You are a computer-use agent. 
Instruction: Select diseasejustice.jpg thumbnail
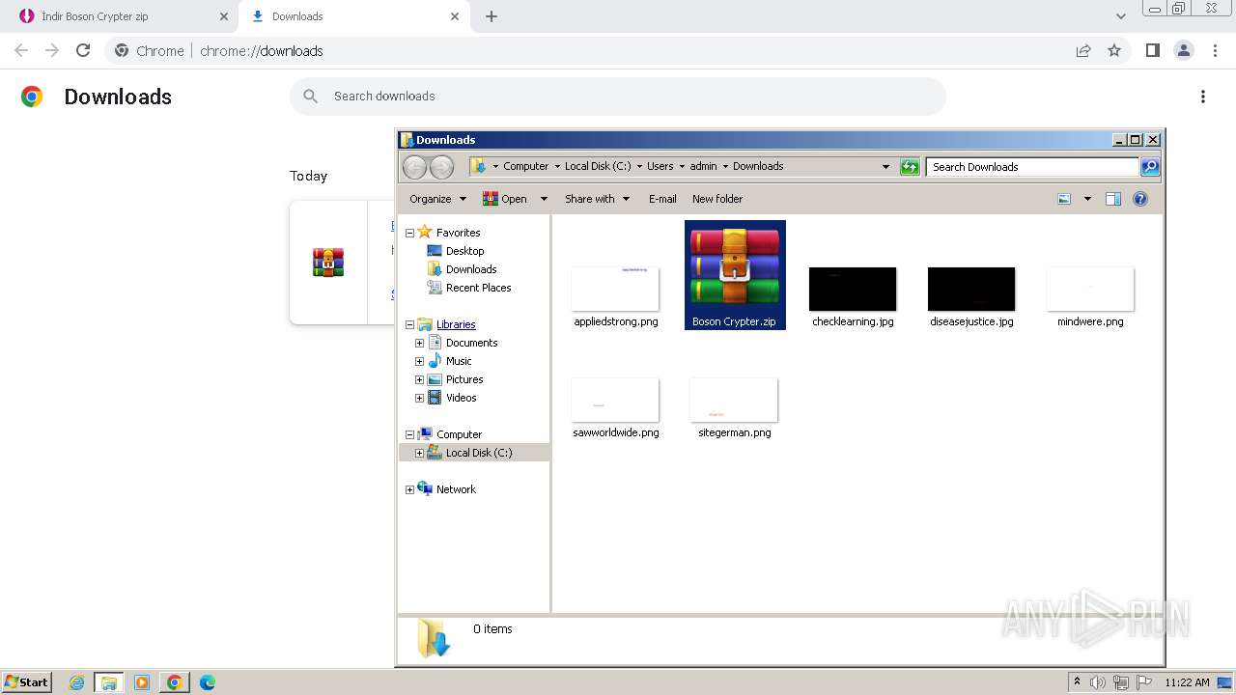(971, 289)
